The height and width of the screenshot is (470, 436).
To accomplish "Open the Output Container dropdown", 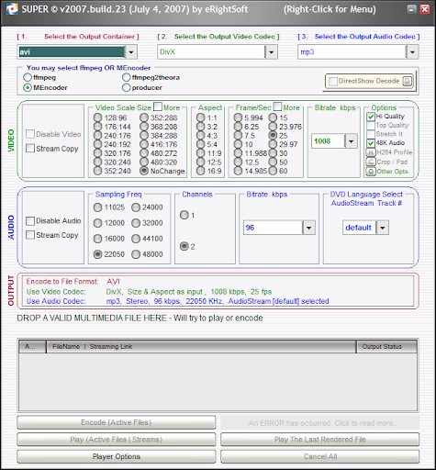I will [x=131, y=52].
